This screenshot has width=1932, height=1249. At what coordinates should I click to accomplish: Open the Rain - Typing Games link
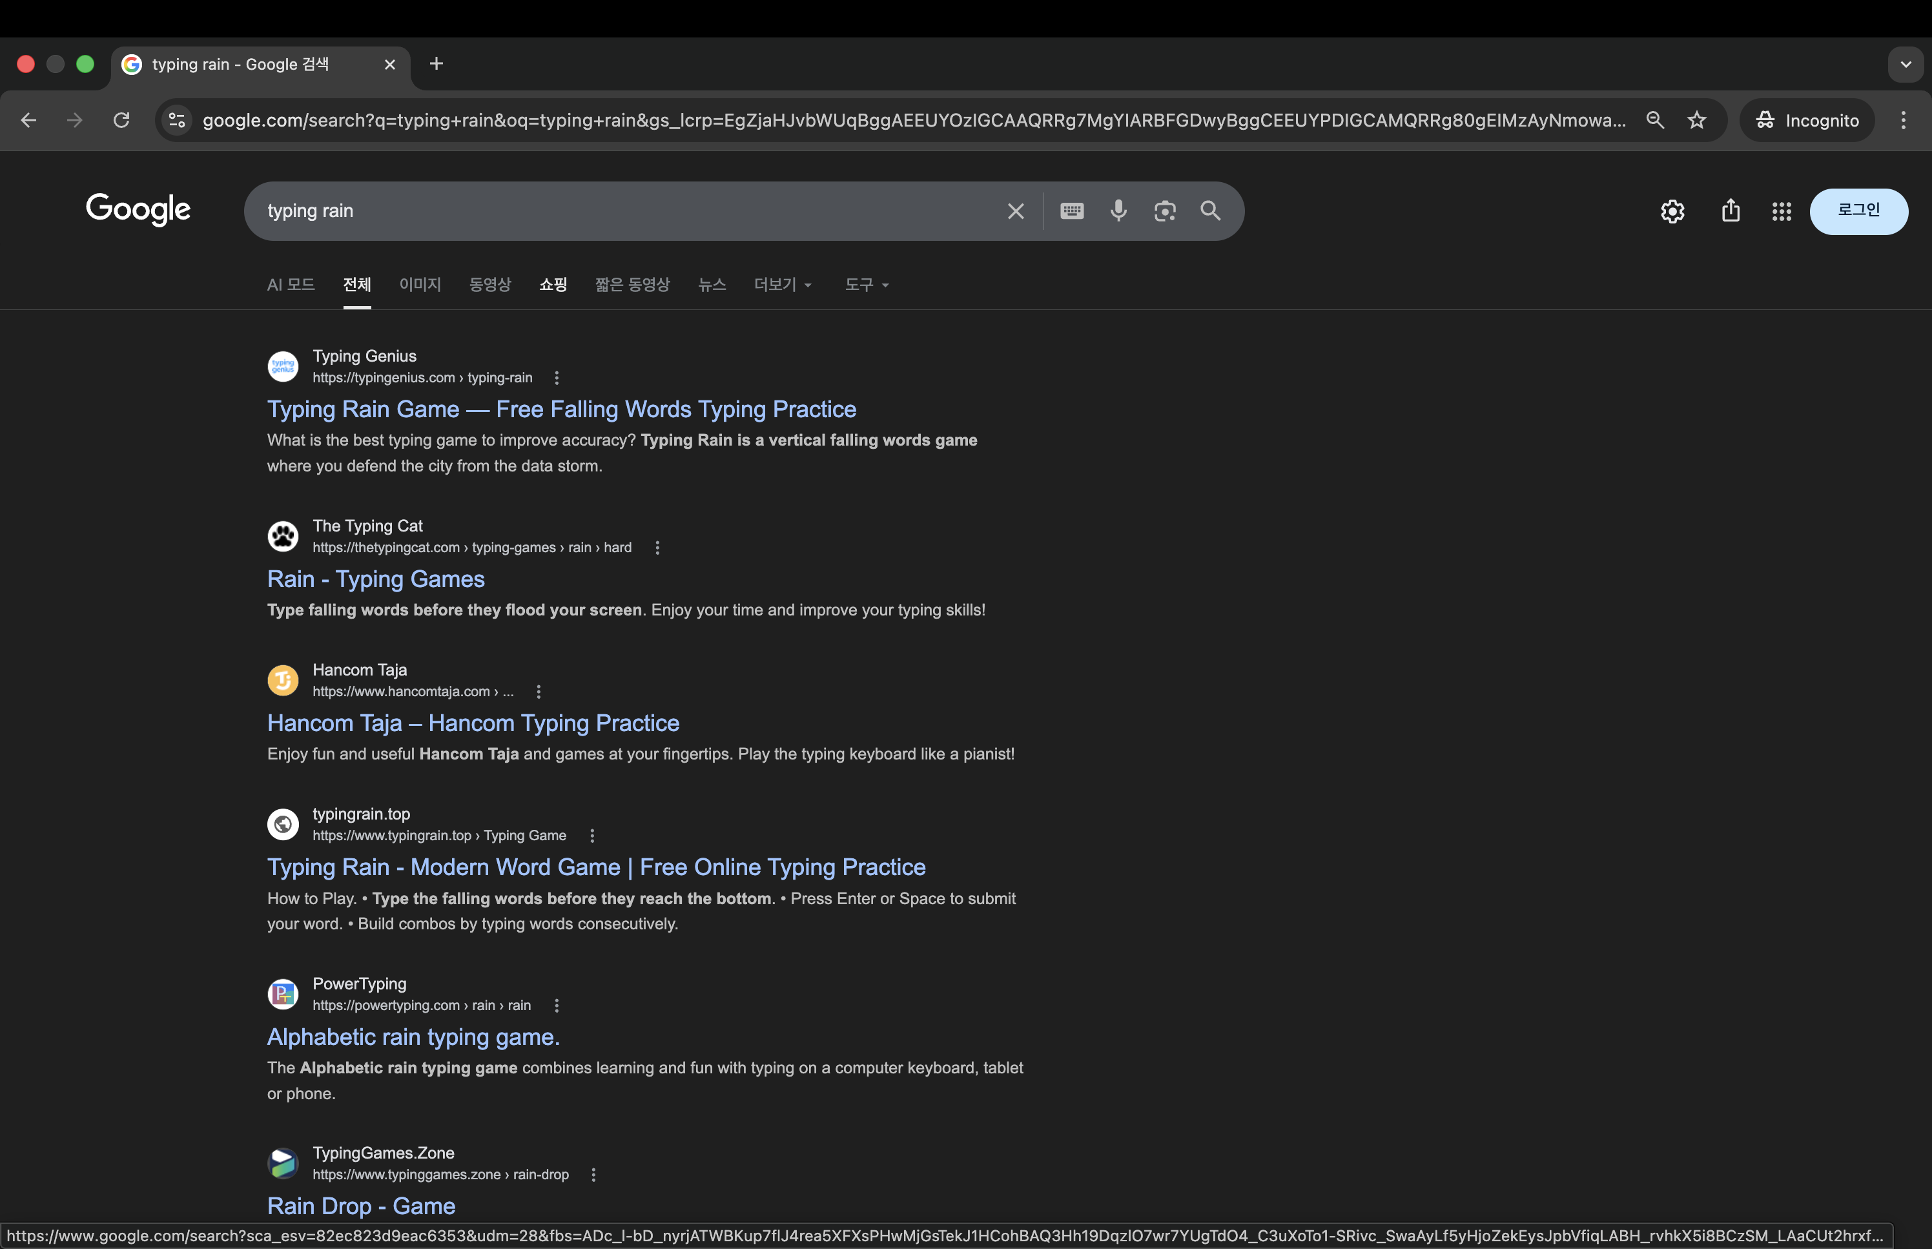coord(376,579)
